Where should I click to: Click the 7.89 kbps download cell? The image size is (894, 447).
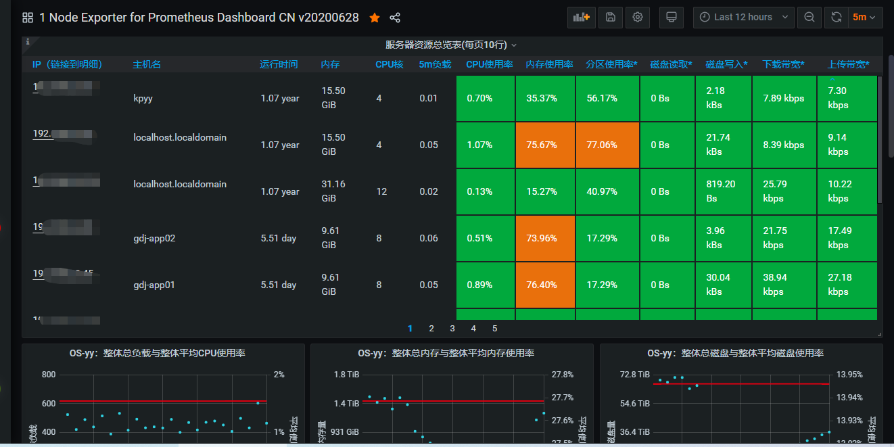pos(783,98)
